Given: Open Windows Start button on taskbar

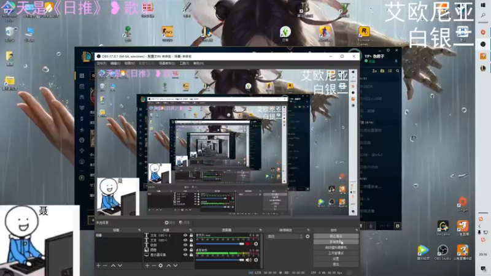Looking at the screenshot, I should tap(483, 6).
